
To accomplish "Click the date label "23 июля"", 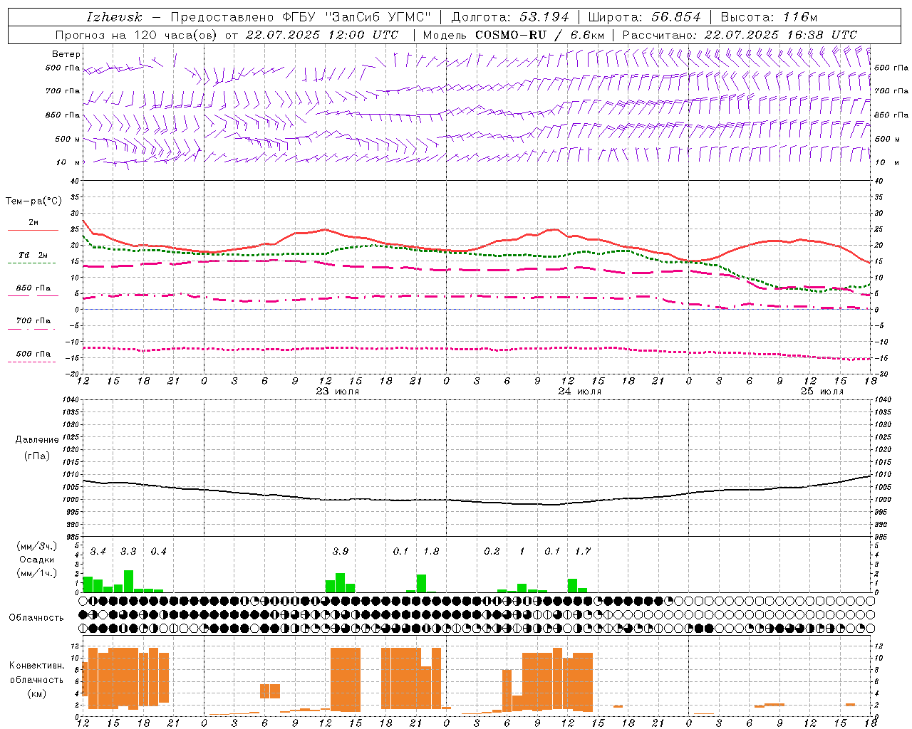I will point(338,392).
